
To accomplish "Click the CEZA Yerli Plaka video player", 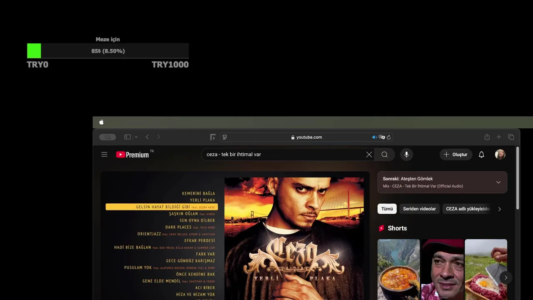I will click(235, 236).
